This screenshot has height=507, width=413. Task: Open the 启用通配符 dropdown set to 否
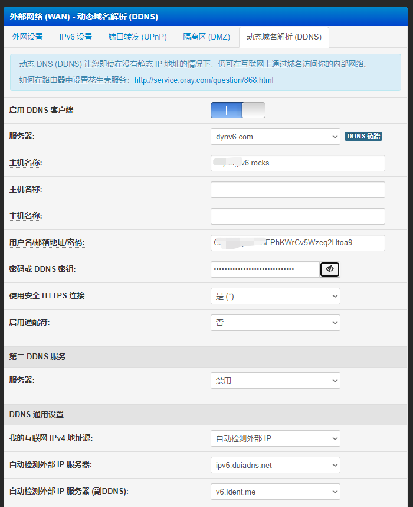click(x=275, y=322)
